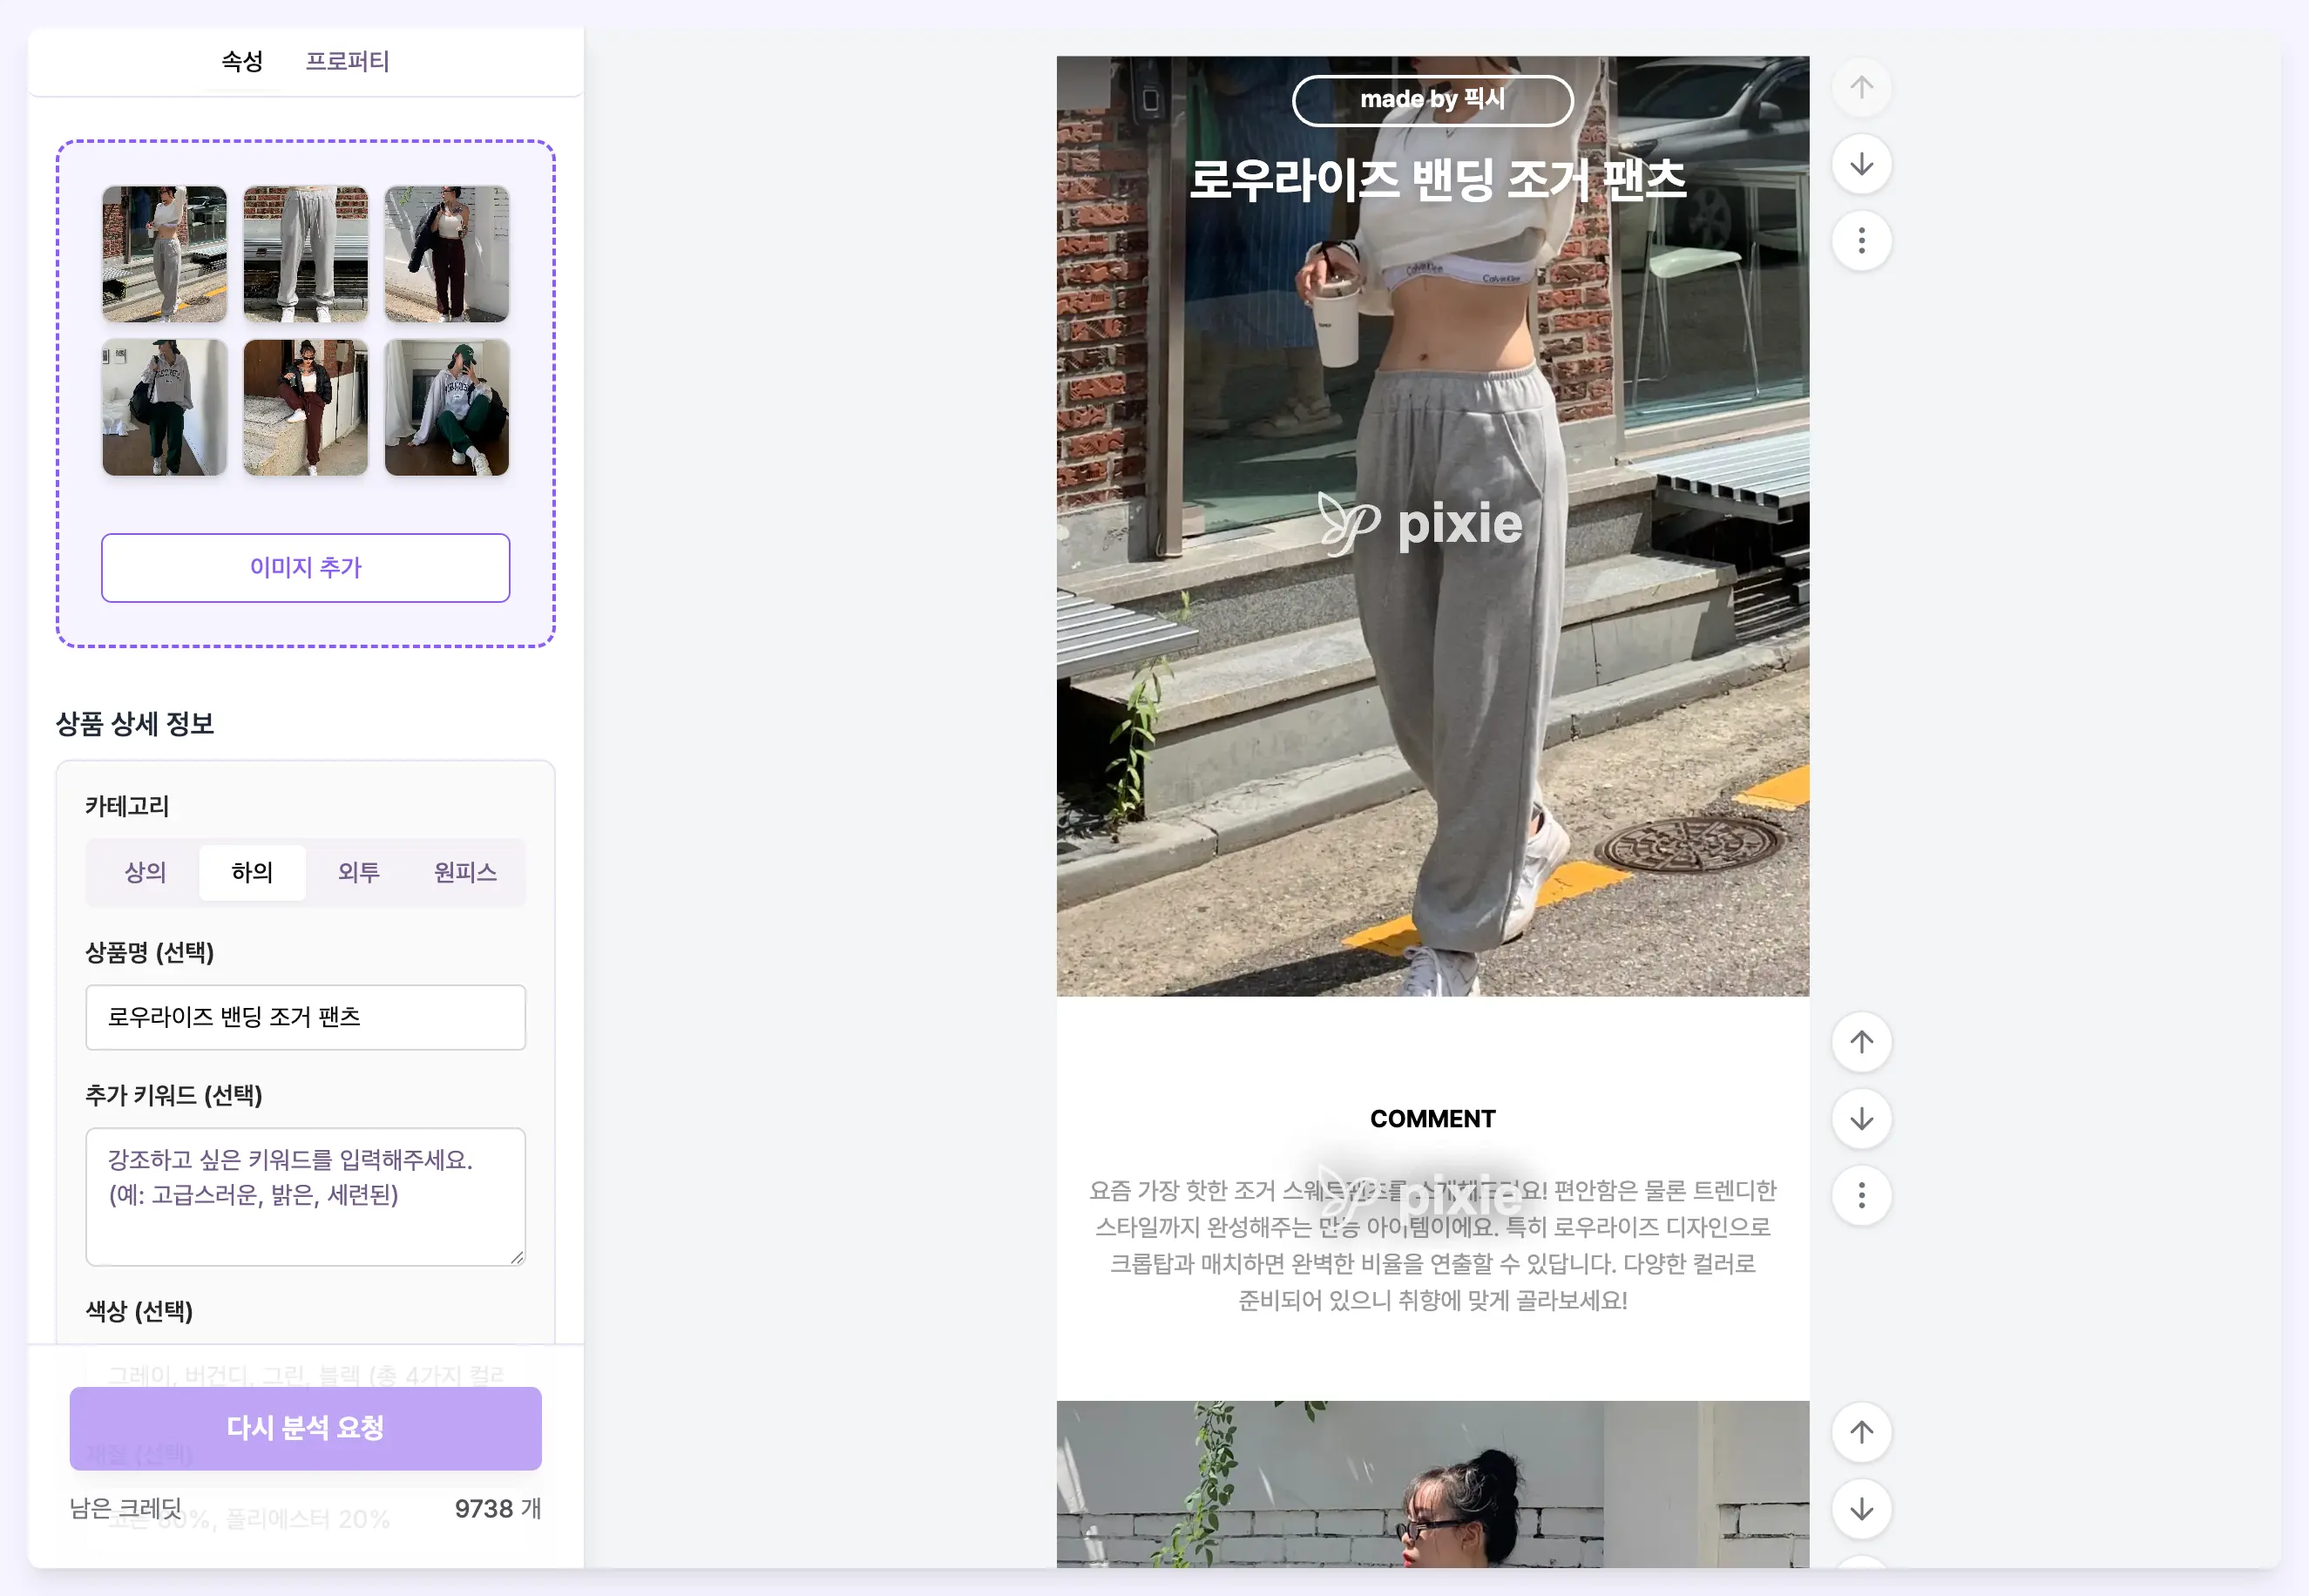Select thumbnail of green pants sitting with cap
The height and width of the screenshot is (1596, 2309).
pyautogui.click(x=447, y=407)
